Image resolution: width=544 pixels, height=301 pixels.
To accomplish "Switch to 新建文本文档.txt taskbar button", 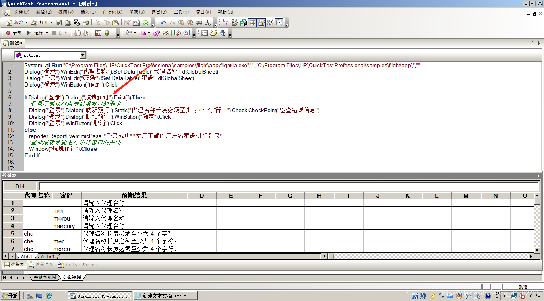I will pyautogui.click(x=165, y=296).
